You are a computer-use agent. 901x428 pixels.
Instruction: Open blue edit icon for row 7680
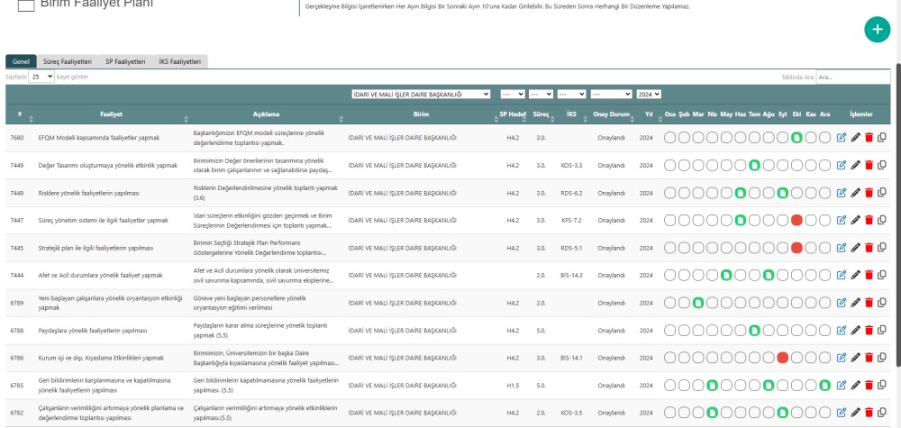pos(842,138)
